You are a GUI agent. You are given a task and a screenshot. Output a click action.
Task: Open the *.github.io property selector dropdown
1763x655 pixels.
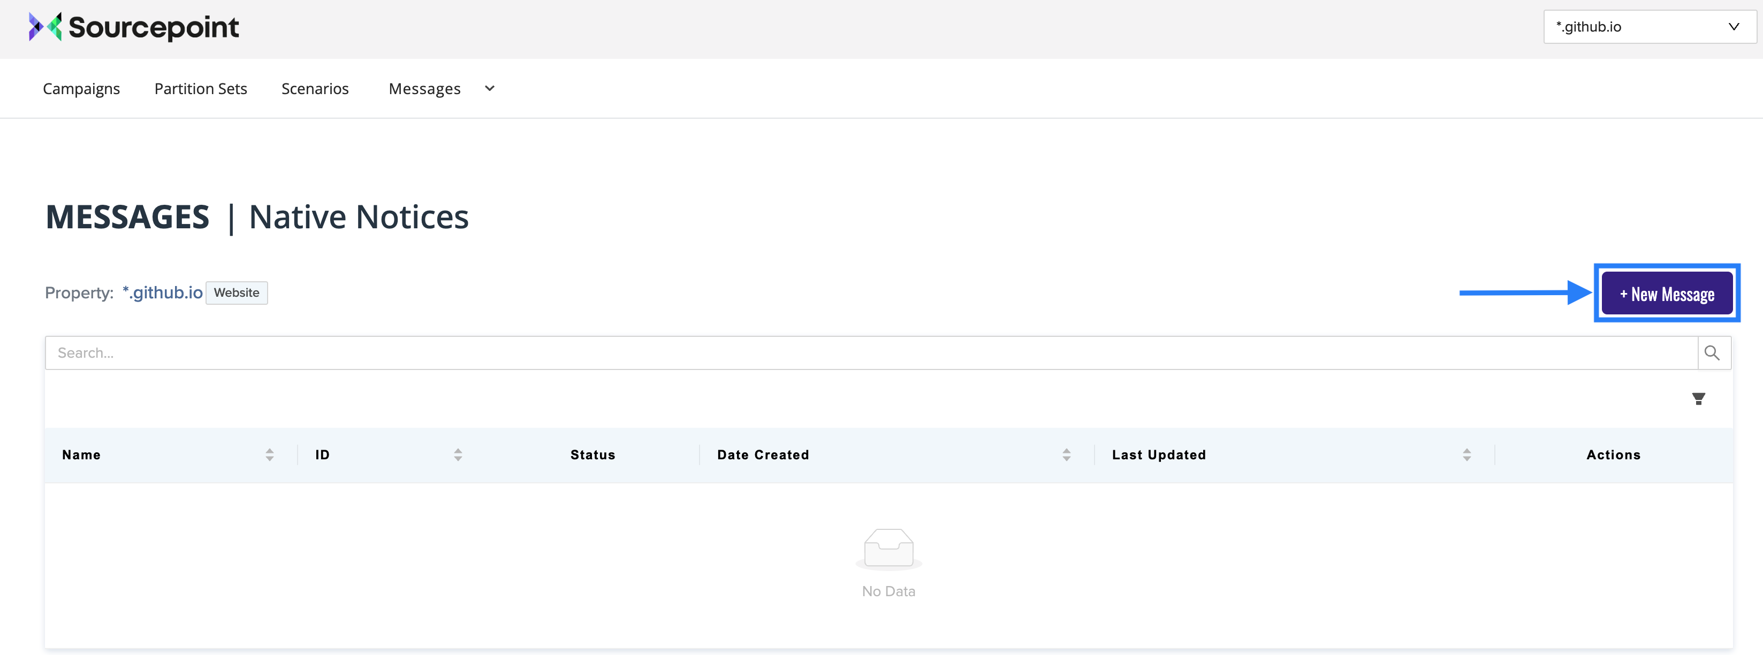point(1650,27)
